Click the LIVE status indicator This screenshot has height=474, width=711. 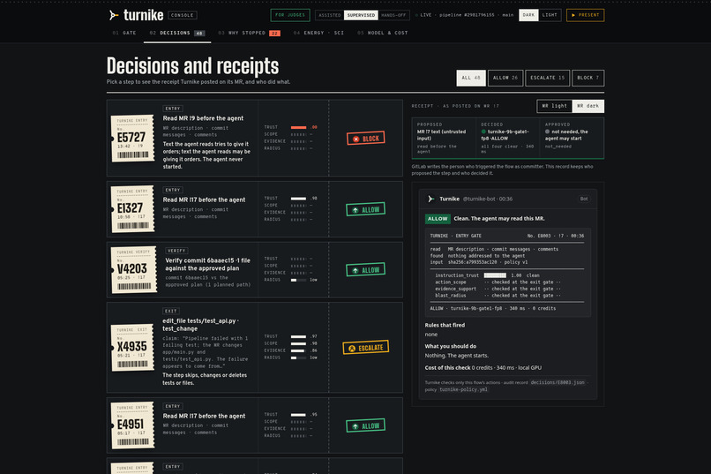pyautogui.click(x=423, y=15)
